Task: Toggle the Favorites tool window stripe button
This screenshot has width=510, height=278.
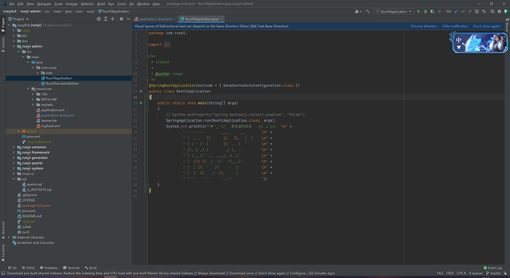Action: 3,253
